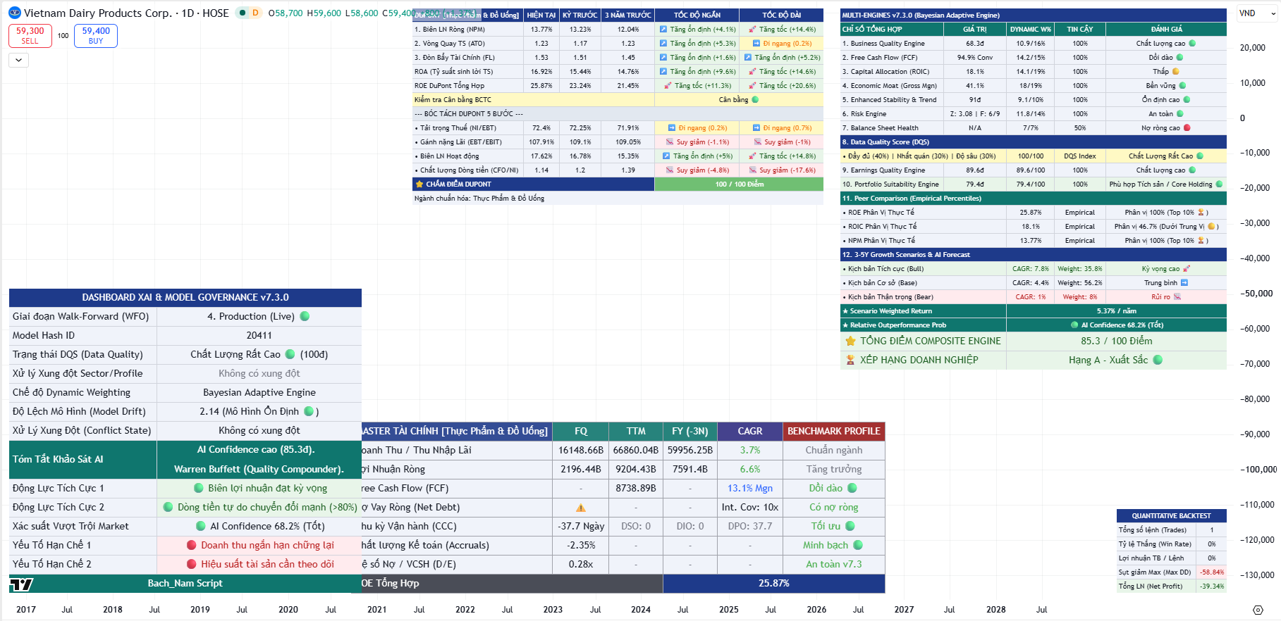Click 'Doanh thu ngắn hạn chững lại' cell

tap(259, 546)
